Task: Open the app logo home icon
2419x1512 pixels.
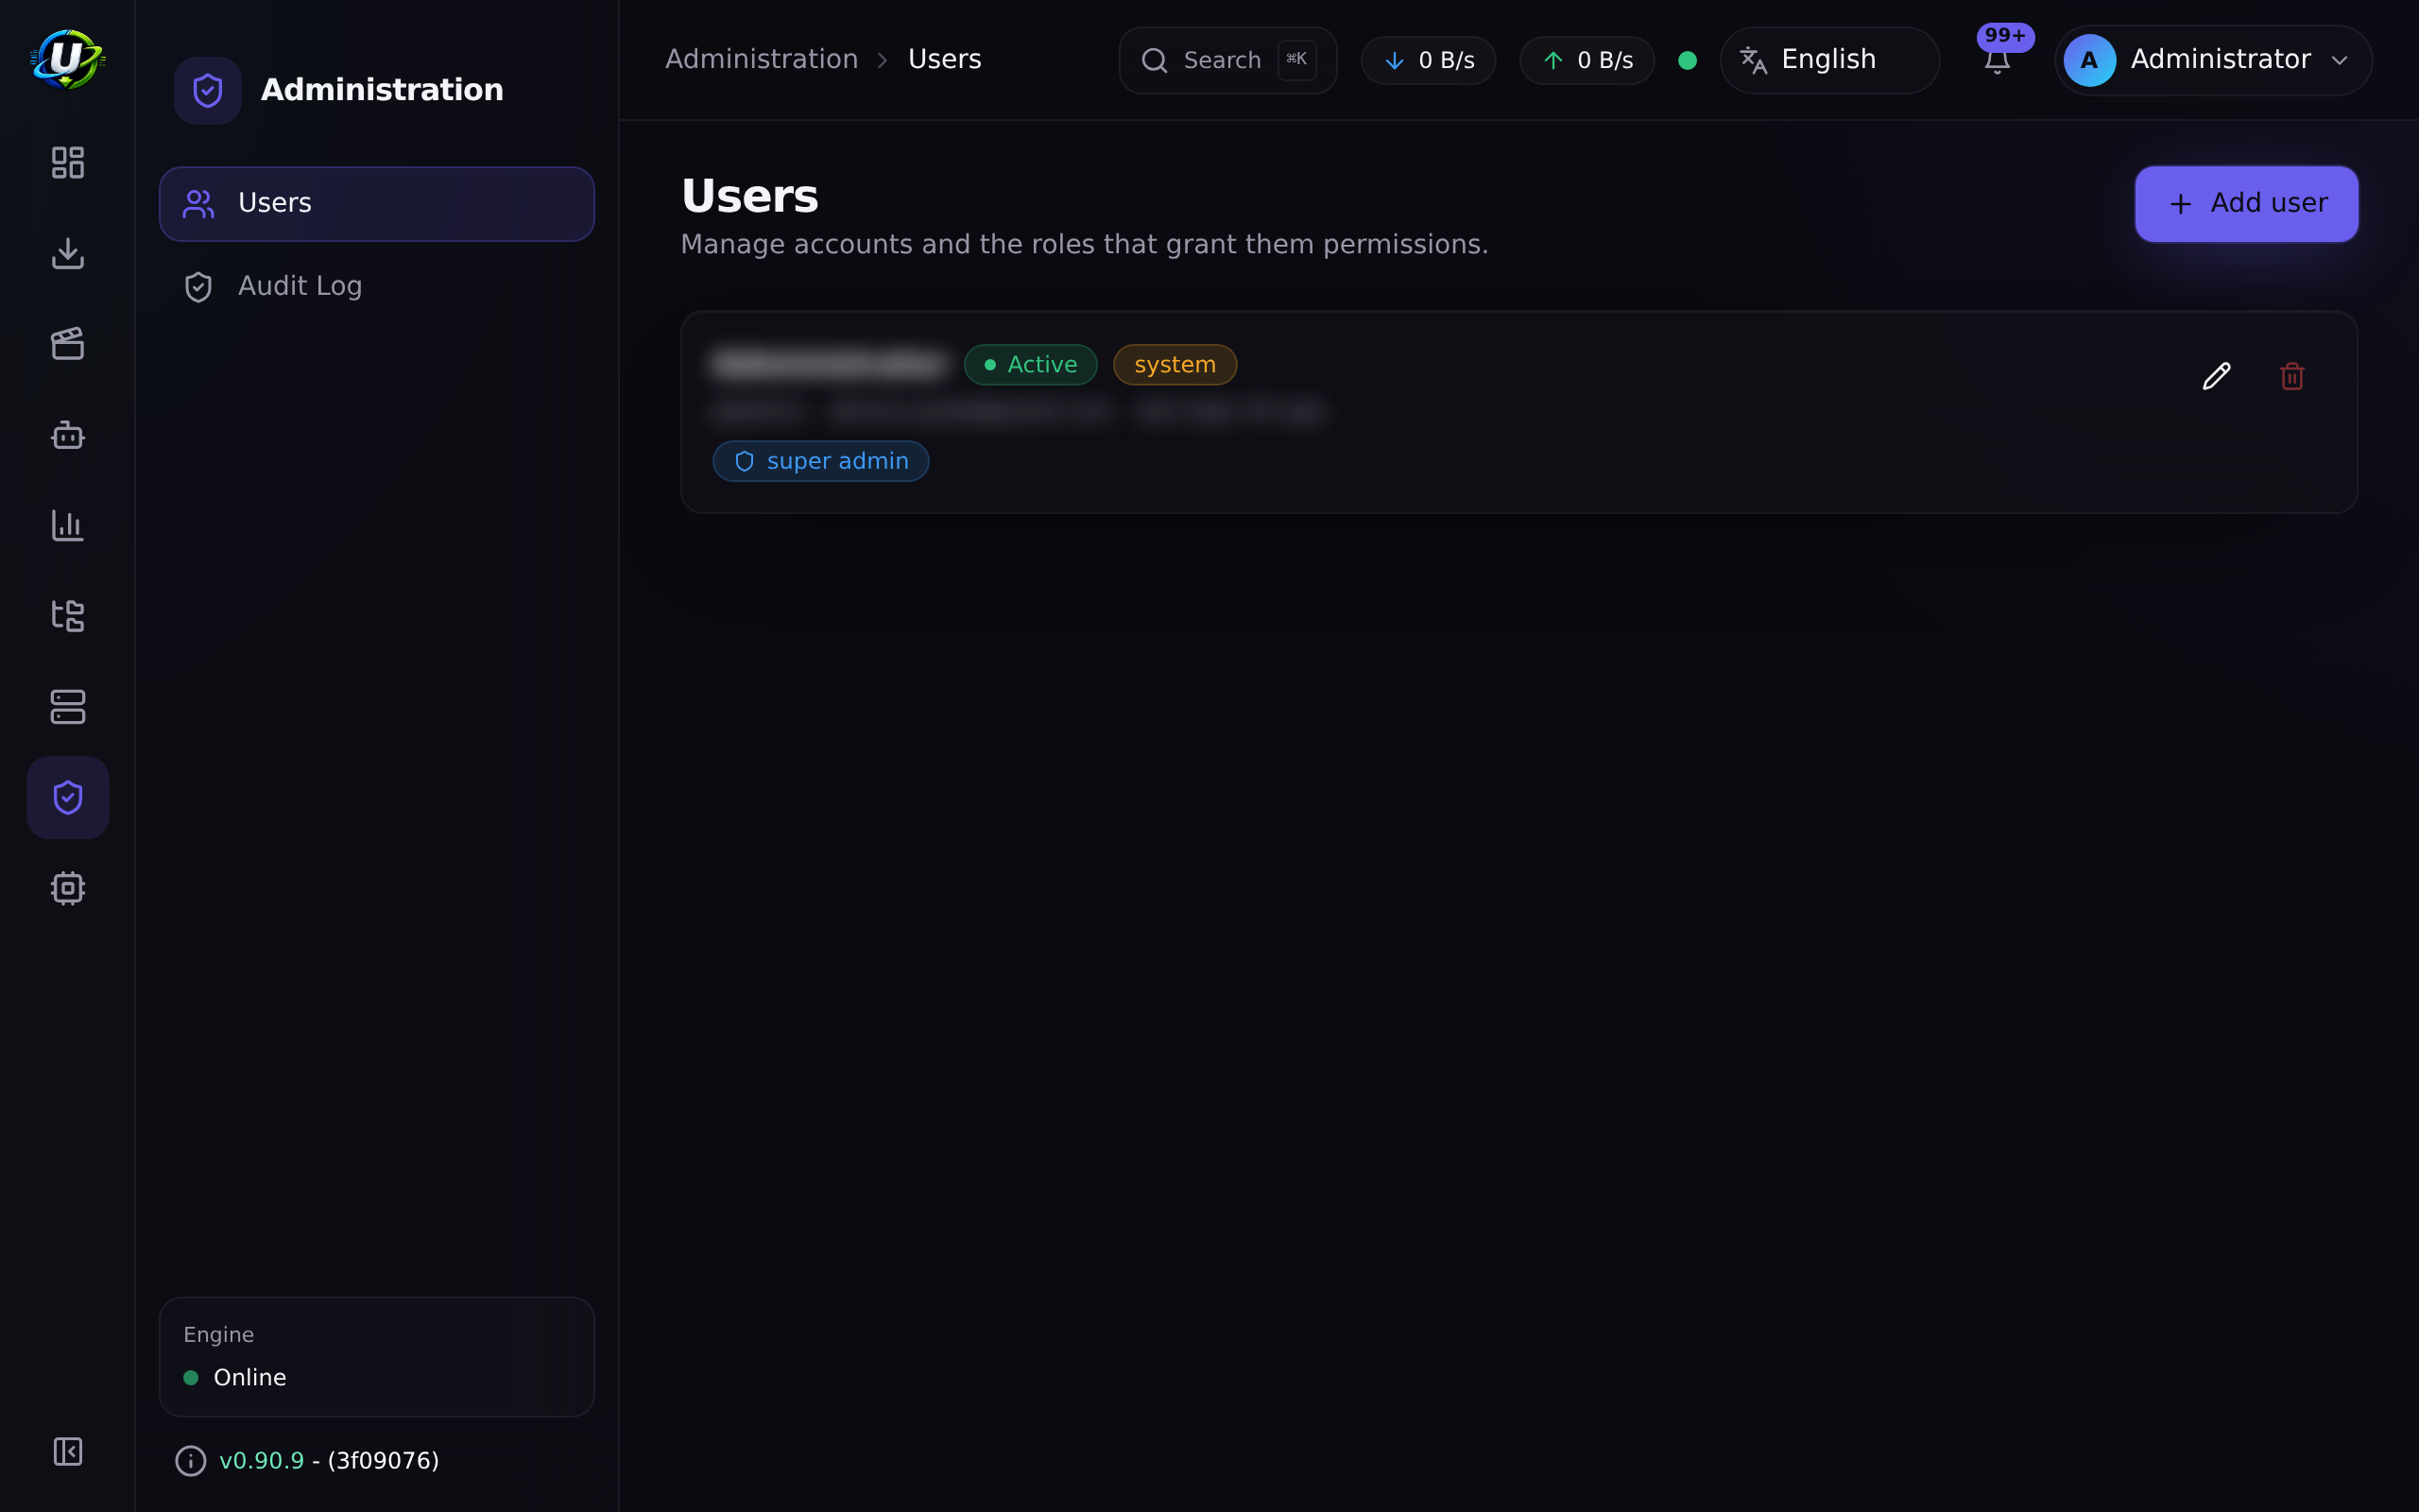Action: coord(67,59)
